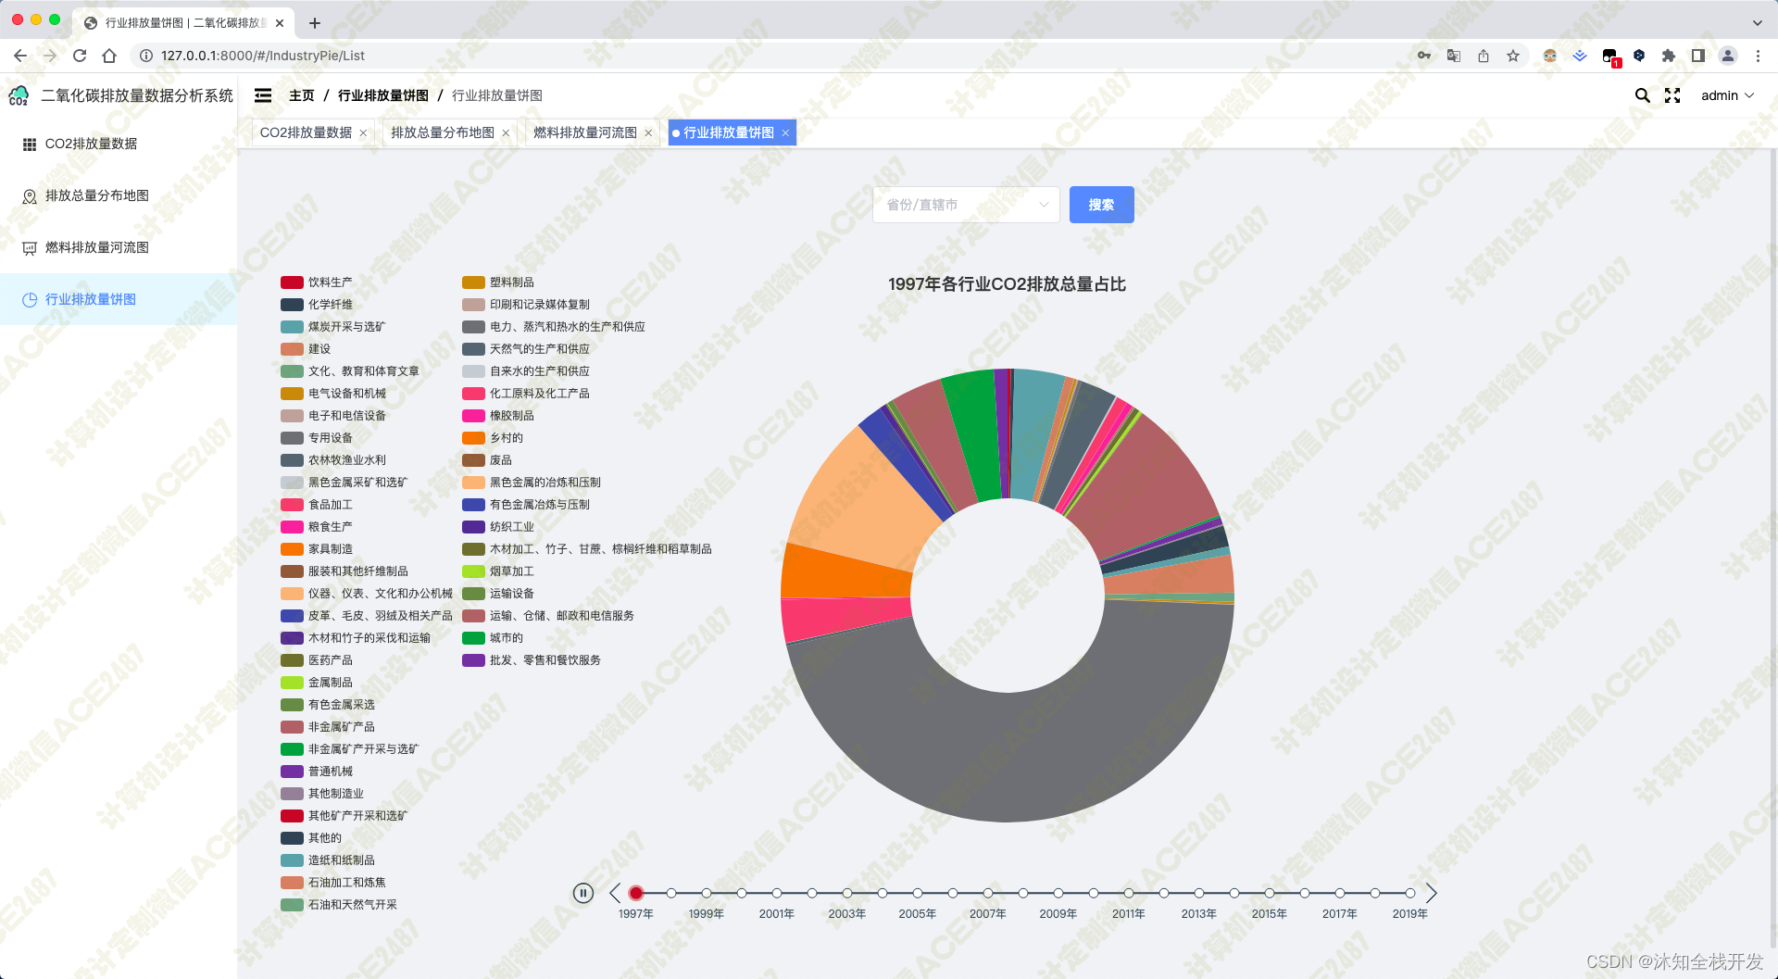Image resolution: width=1778 pixels, height=979 pixels.
Task: Click the browser address bar URL
Action: click(x=263, y=56)
